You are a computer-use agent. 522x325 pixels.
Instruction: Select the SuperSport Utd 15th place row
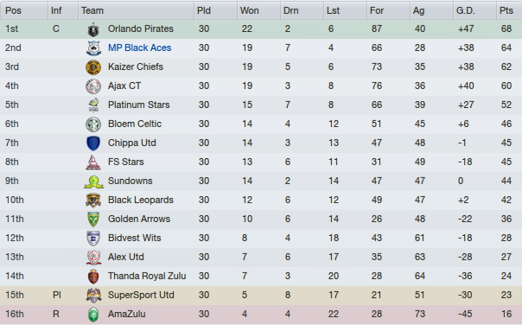[x=261, y=296]
